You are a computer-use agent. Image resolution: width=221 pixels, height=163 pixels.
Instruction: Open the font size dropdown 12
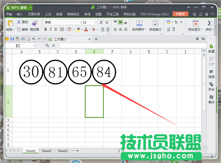pos(96,22)
